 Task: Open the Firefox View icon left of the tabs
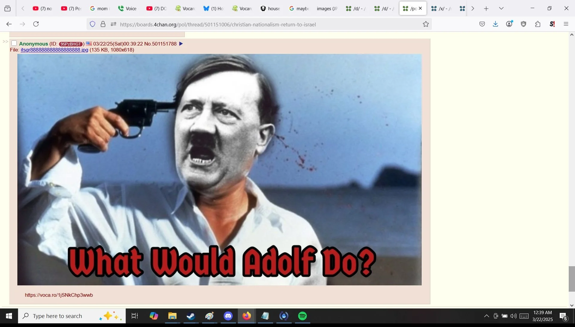(7, 9)
